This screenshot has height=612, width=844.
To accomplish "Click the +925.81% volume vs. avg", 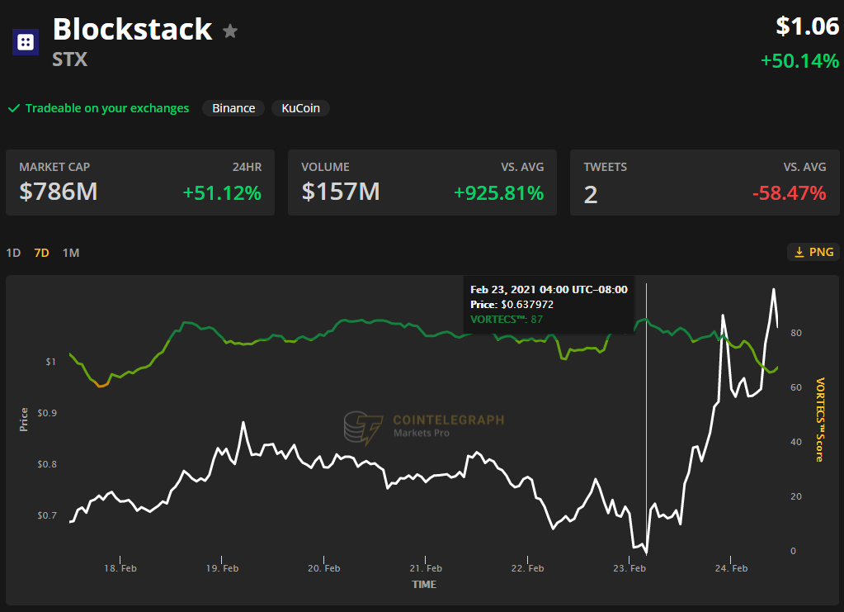I will tap(499, 193).
